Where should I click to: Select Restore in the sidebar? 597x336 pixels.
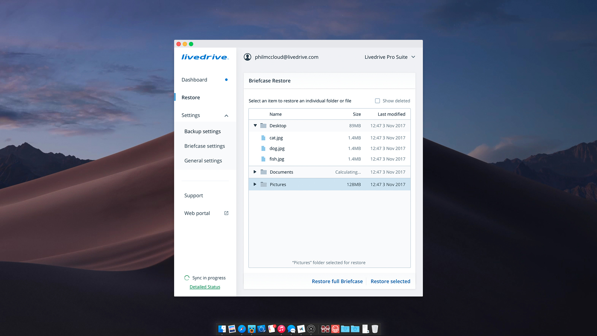pyautogui.click(x=191, y=97)
